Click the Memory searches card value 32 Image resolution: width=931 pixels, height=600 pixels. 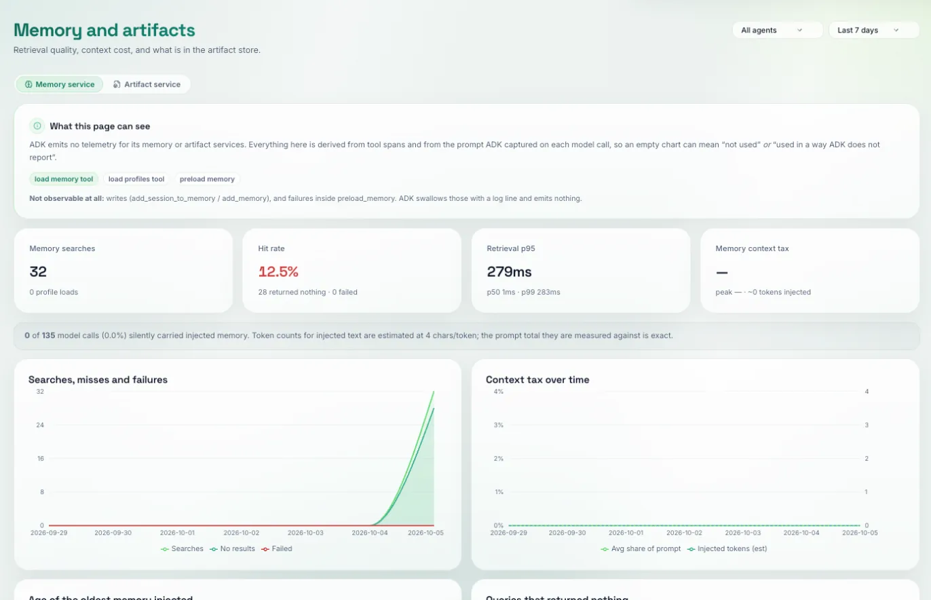click(x=38, y=271)
